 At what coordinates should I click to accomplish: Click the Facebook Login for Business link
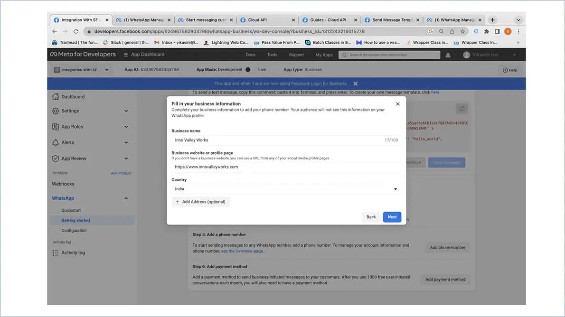[x=319, y=84]
